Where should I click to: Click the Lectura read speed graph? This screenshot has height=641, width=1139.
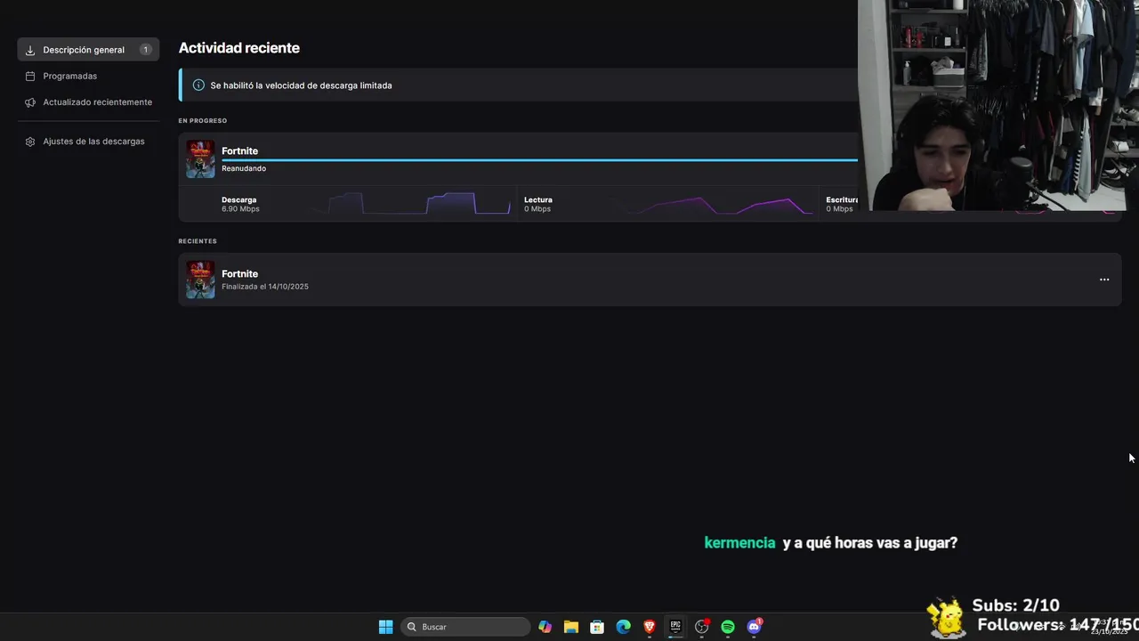[719, 205]
